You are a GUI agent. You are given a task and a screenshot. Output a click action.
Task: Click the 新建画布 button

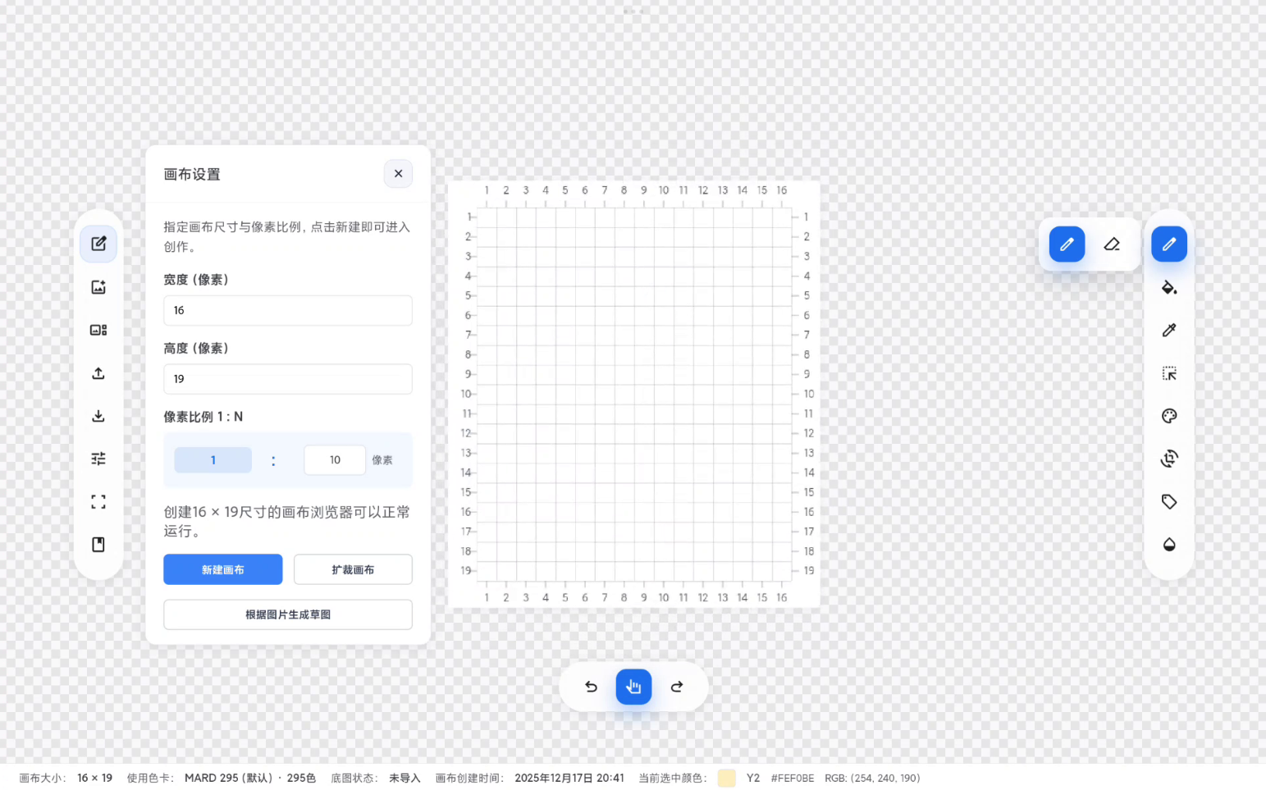tap(222, 569)
